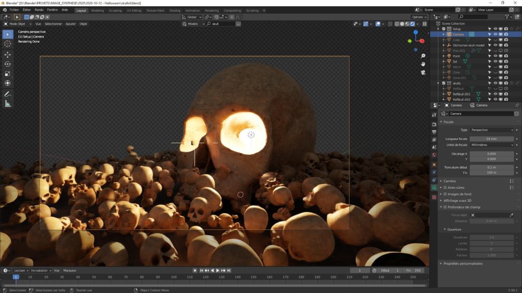The width and height of the screenshot is (522, 293).
Task: Open the View Layer properties tab
Action: point(434,139)
